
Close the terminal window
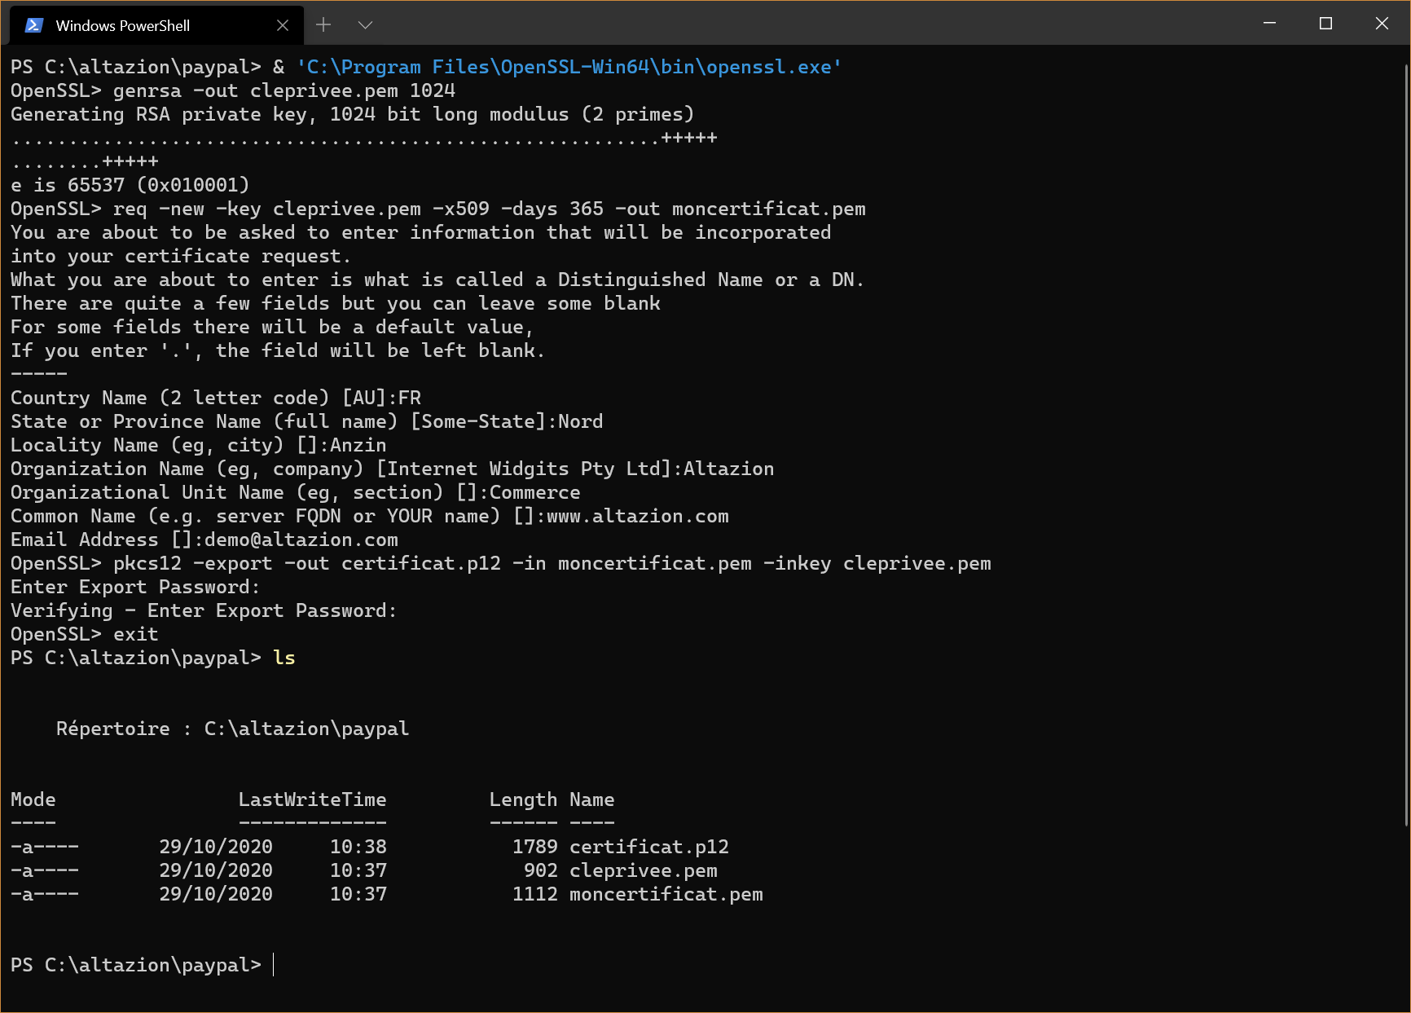(1382, 23)
